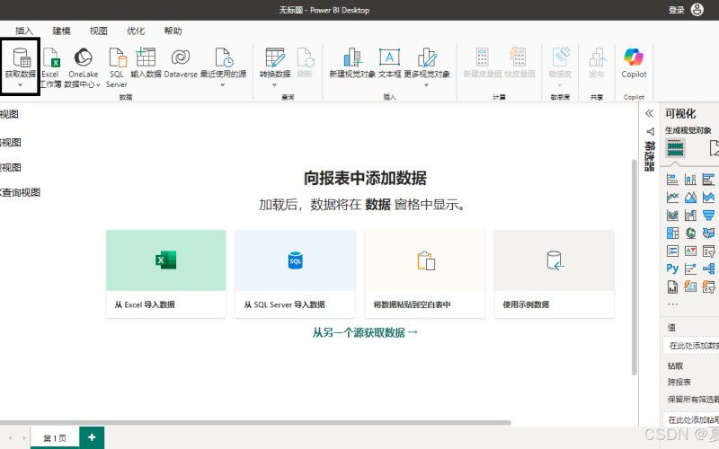This screenshot has width=719, height=449.
Task: Click the 更多视觉对象 icon
Action: (x=427, y=57)
